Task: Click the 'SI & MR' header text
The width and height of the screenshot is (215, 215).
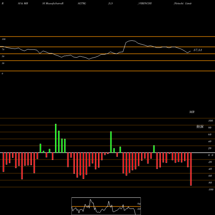Action: [23, 3]
